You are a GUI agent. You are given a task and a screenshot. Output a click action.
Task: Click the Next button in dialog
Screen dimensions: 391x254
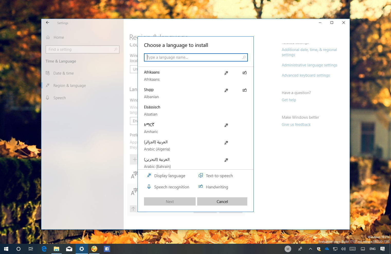pos(170,201)
